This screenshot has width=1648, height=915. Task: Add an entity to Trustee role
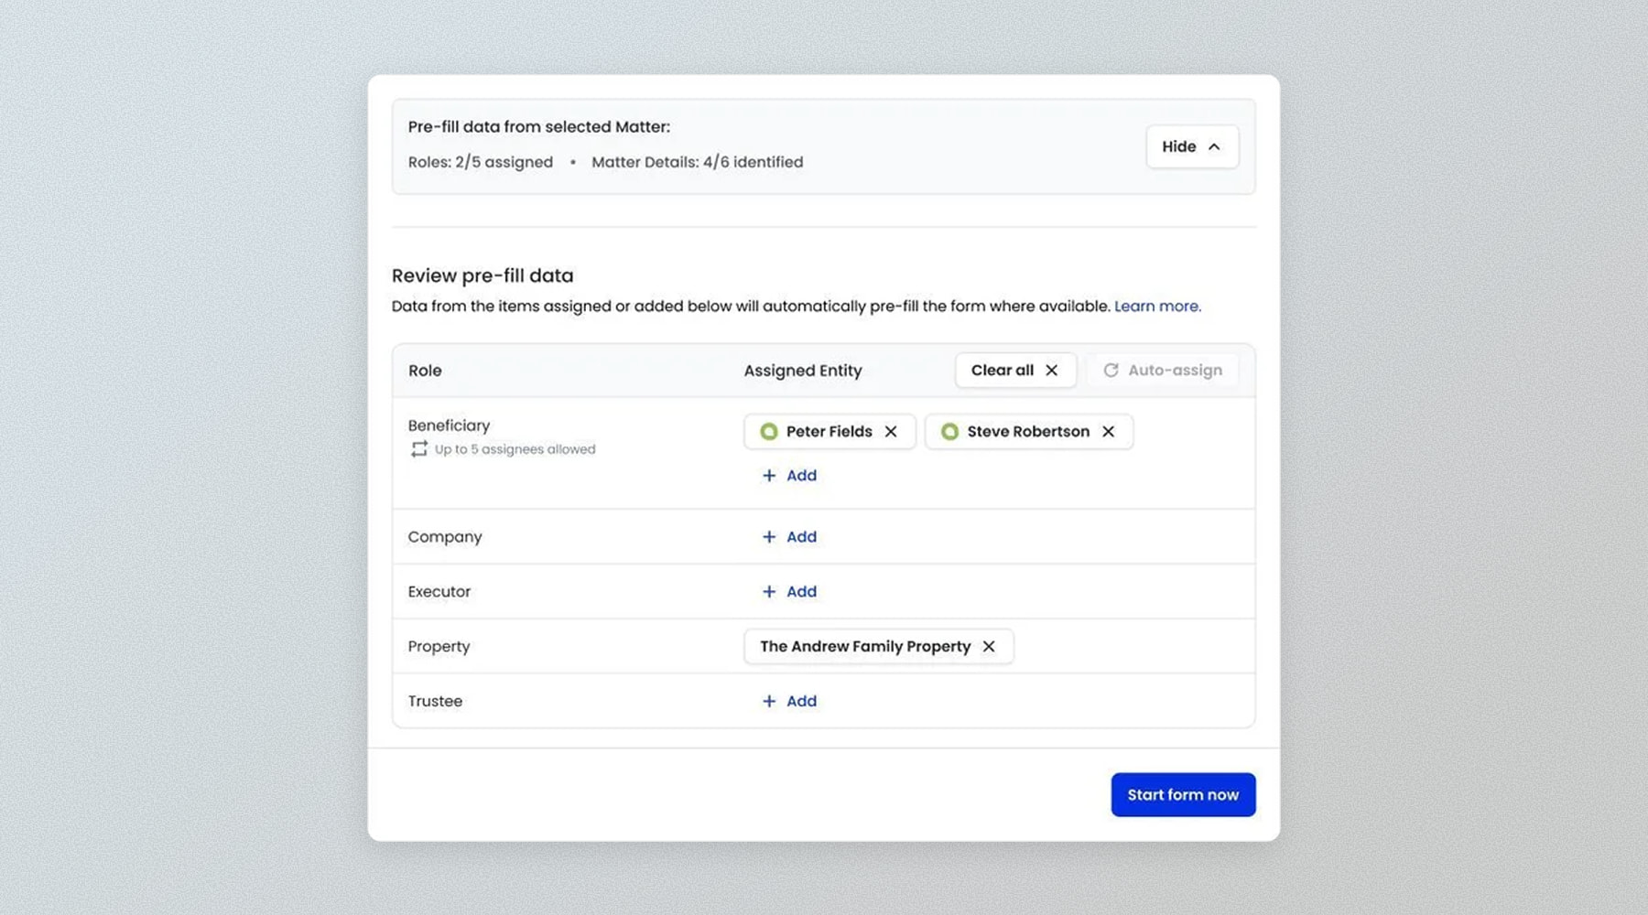[789, 702]
